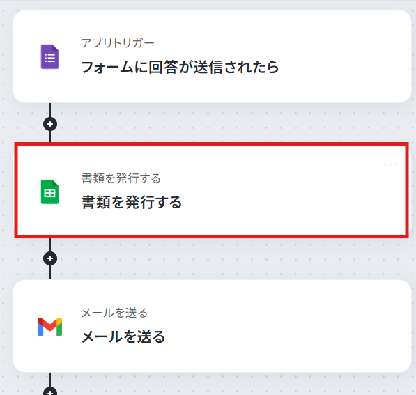Viewport: 416px width, 395px height.
Task: Open three-dot menu on 書類を発行する card
Action: [x=390, y=164]
